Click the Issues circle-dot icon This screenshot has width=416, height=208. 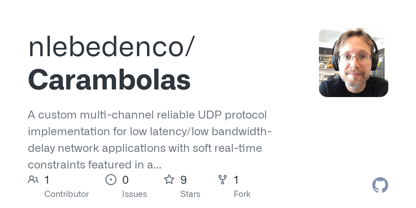pyautogui.click(x=111, y=180)
